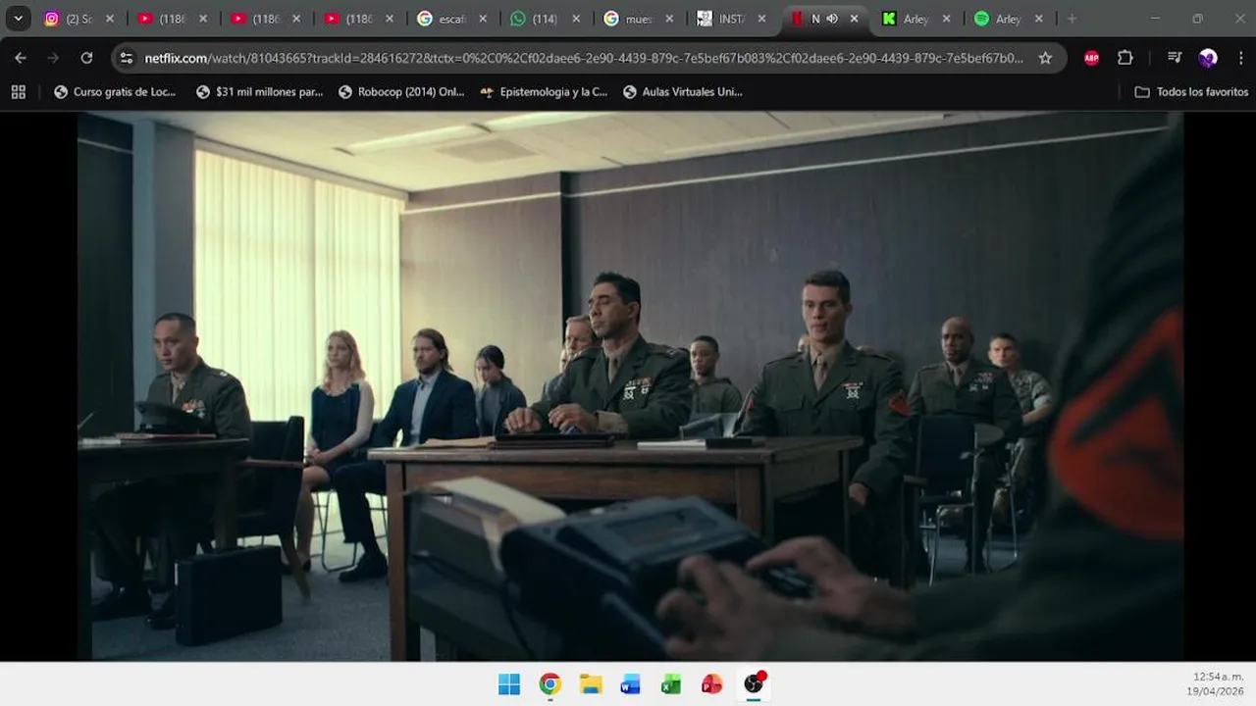Open 'Curso gratis de Loc...' bookmark
Screen dimensions: 1256x706
coord(115,92)
